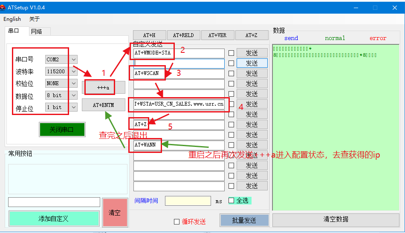Click the +++a button

pos(103,87)
